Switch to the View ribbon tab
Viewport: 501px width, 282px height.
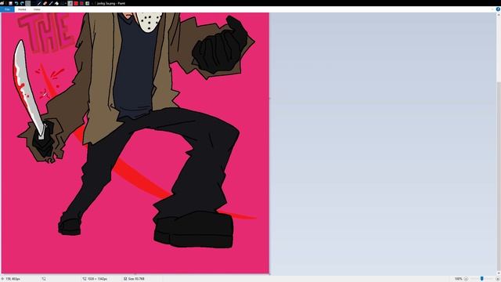pos(37,9)
